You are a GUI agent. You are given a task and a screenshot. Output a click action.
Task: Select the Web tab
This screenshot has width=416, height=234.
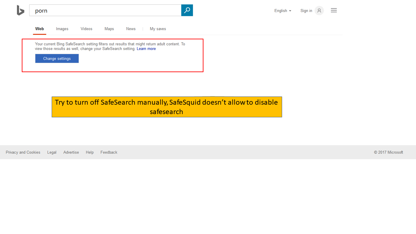[40, 29]
